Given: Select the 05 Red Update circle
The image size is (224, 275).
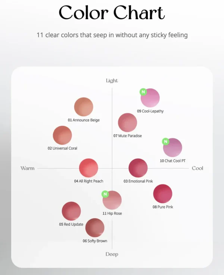Looking at the screenshot, I should tap(71, 211).
